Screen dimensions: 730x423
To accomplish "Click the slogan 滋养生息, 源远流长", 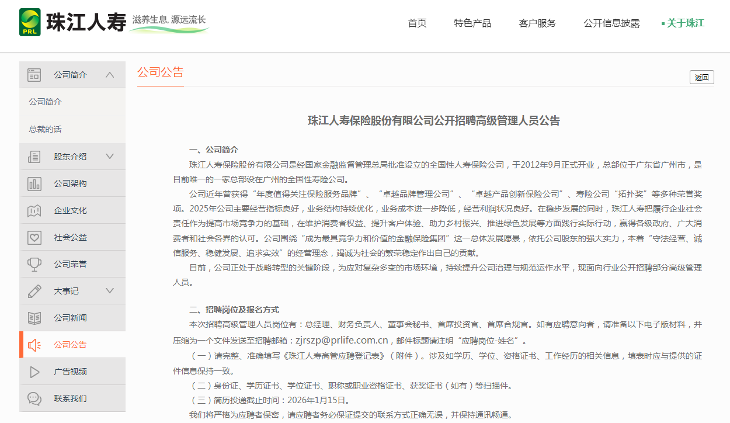I will tap(169, 20).
